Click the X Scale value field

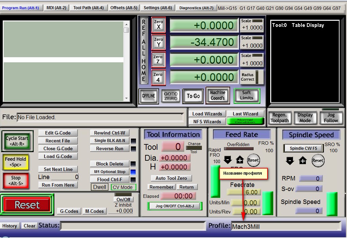click(252, 28)
